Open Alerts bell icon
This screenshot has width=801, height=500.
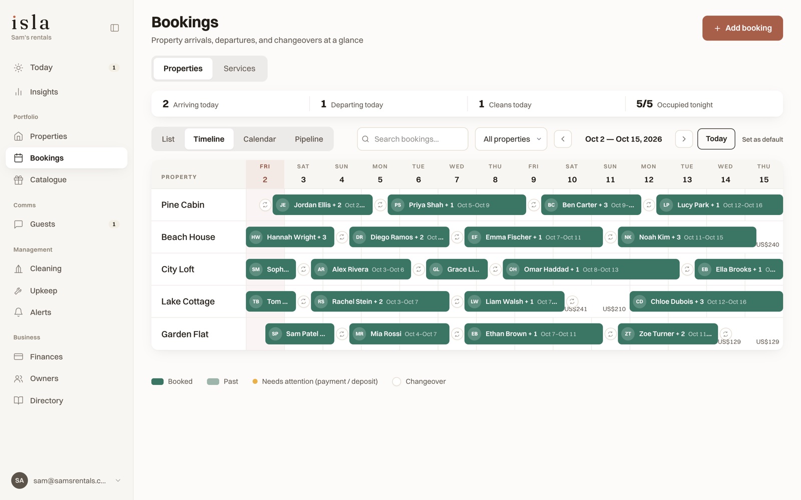(19, 312)
